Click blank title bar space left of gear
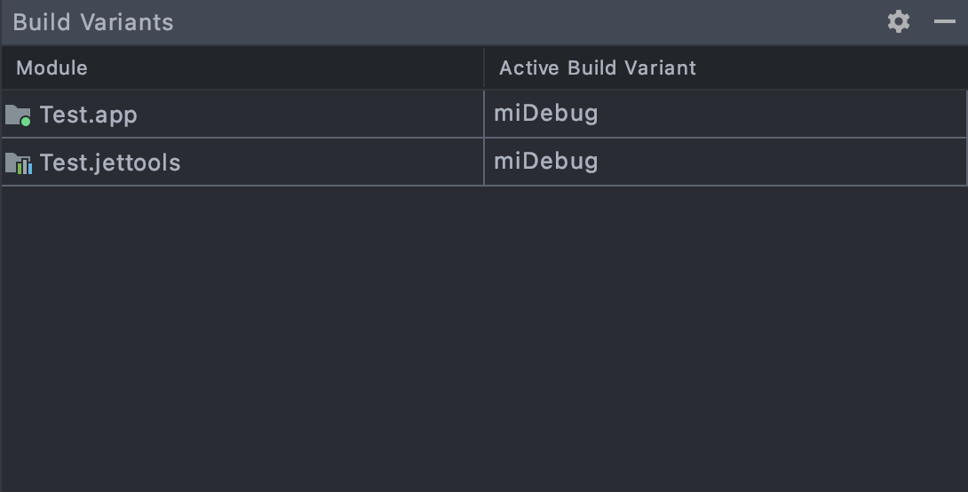 [x=533, y=22]
